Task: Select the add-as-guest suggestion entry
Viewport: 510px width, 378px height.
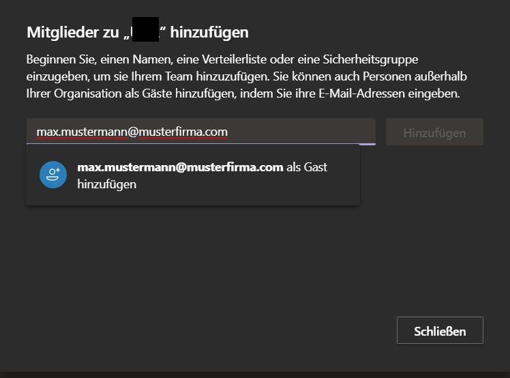Action: pos(193,175)
